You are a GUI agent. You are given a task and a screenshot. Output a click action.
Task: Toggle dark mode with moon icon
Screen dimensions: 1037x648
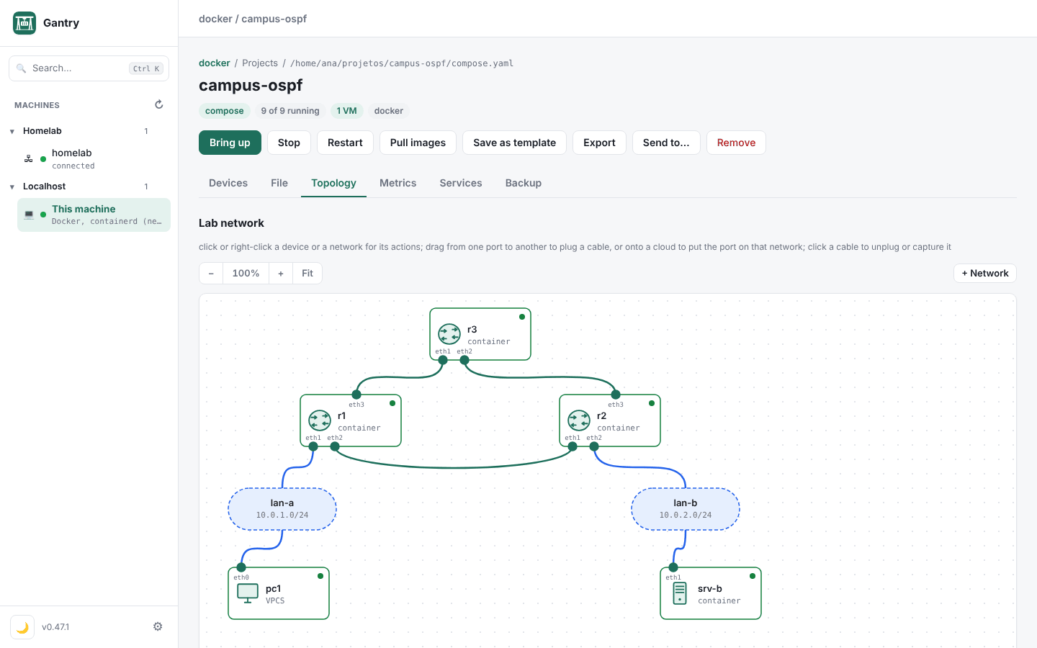pos(22,627)
